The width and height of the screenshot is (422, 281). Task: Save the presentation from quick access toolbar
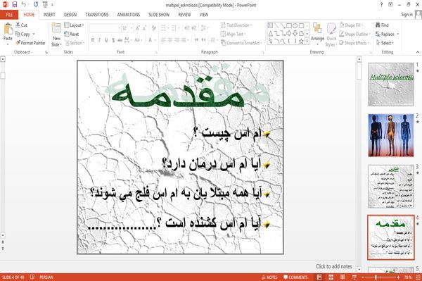pos(15,5)
